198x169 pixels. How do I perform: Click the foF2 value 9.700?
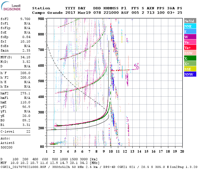point(25,19)
